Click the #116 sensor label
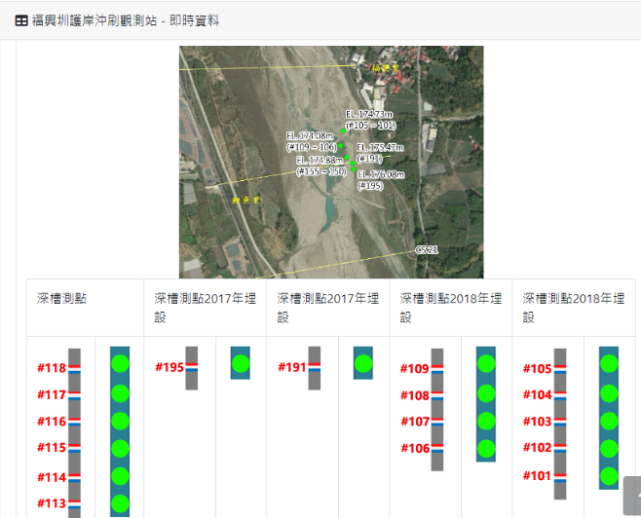This screenshot has height=518, width=641. [52, 422]
